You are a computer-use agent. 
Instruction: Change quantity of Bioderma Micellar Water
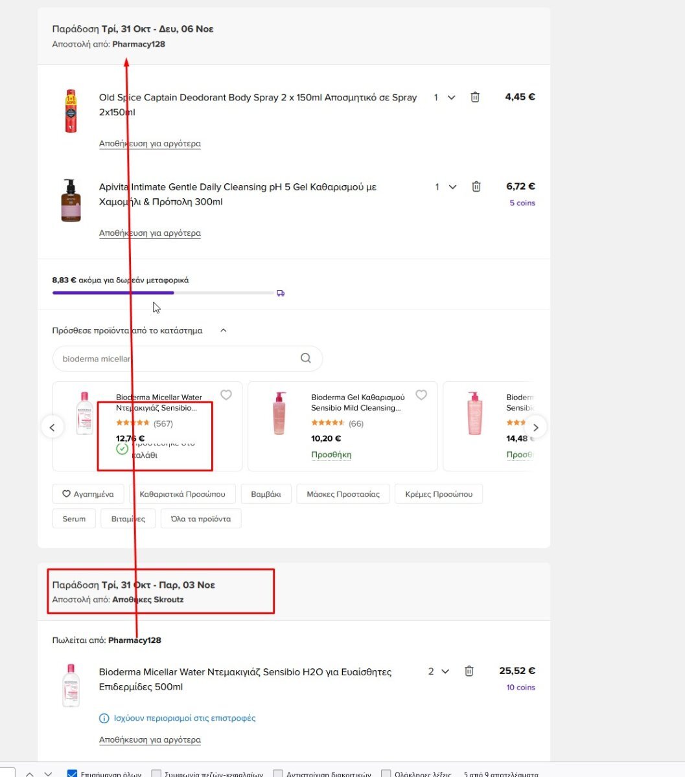point(439,671)
